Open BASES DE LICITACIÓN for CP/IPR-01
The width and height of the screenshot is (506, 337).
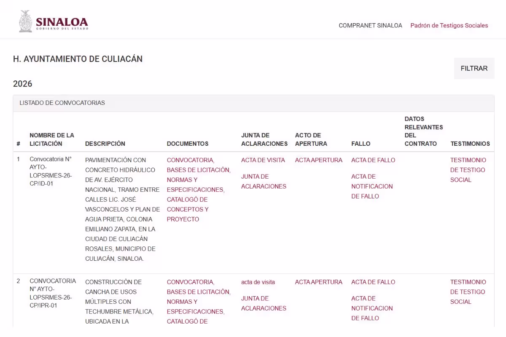pos(199,292)
